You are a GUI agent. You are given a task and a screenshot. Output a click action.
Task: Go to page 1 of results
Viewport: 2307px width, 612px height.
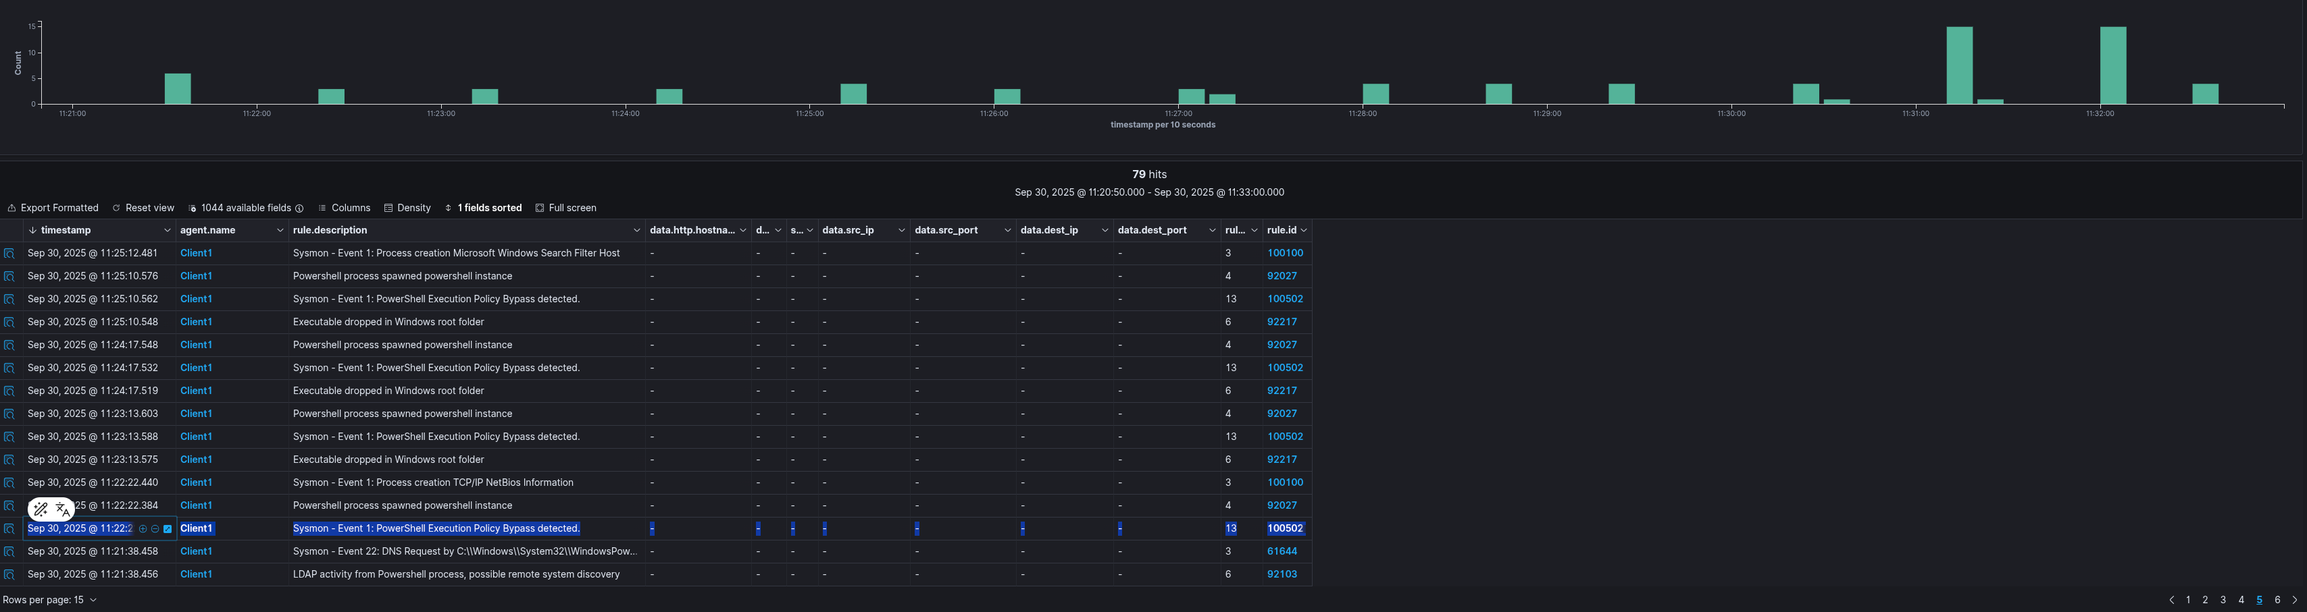2188,601
